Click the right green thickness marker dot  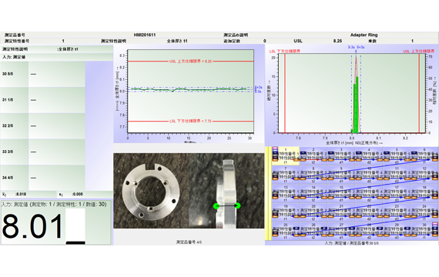click(238, 206)
